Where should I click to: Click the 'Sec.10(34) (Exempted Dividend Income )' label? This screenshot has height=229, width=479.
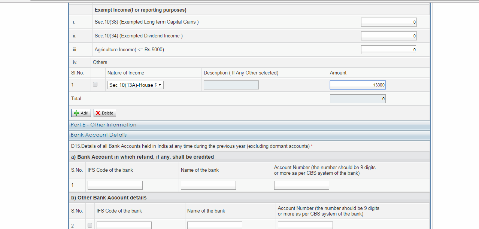point(139,36)
